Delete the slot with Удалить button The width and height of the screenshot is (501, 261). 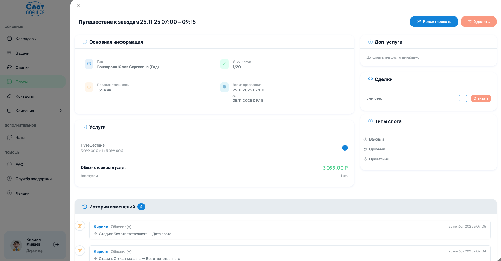point(478,22)
